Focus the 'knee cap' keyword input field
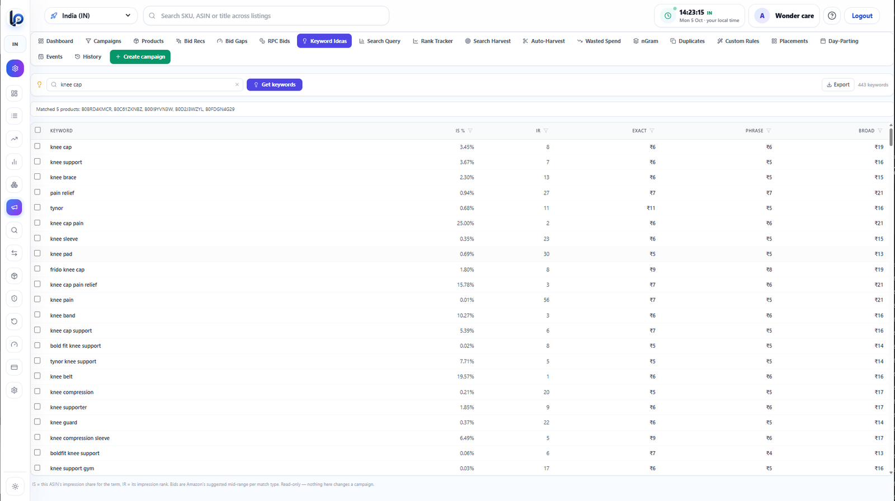Viewport: 895px width, 501px height. [x=145, y=84]
